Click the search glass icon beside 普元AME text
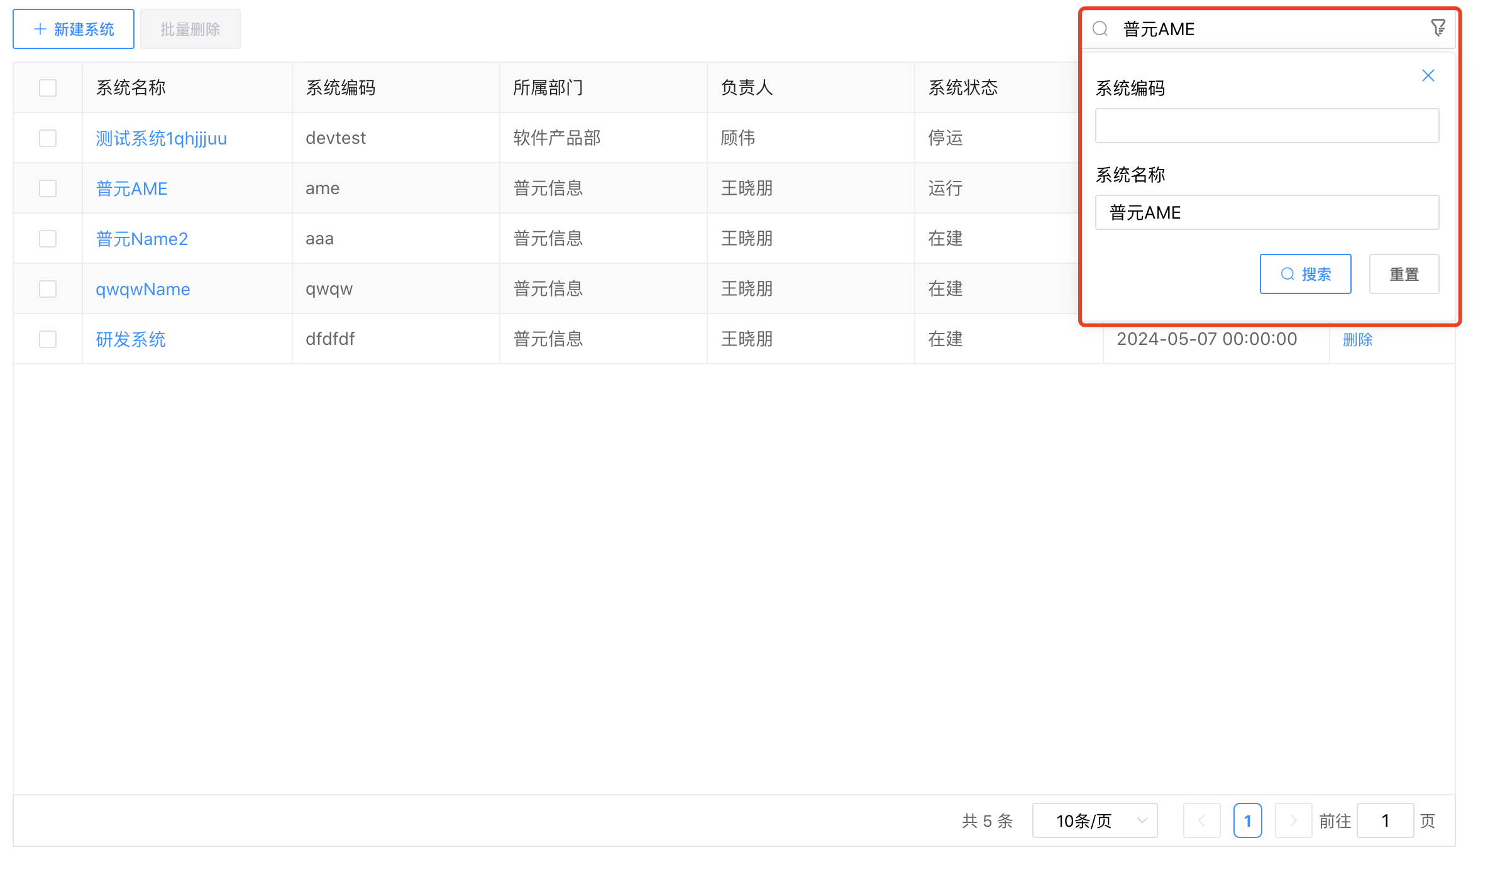This screenshot has height=877, width=1500. 1100,29
